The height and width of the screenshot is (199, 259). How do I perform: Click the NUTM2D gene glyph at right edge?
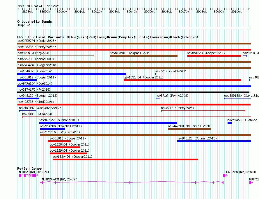[251, 183]
